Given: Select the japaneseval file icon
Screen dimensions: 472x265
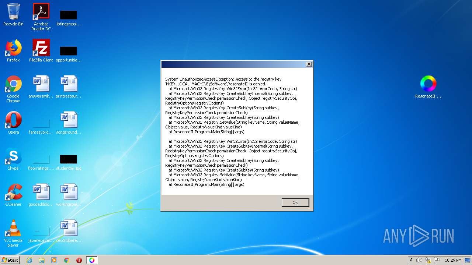Looking at the screenshot, I should (x=41, y=233).
